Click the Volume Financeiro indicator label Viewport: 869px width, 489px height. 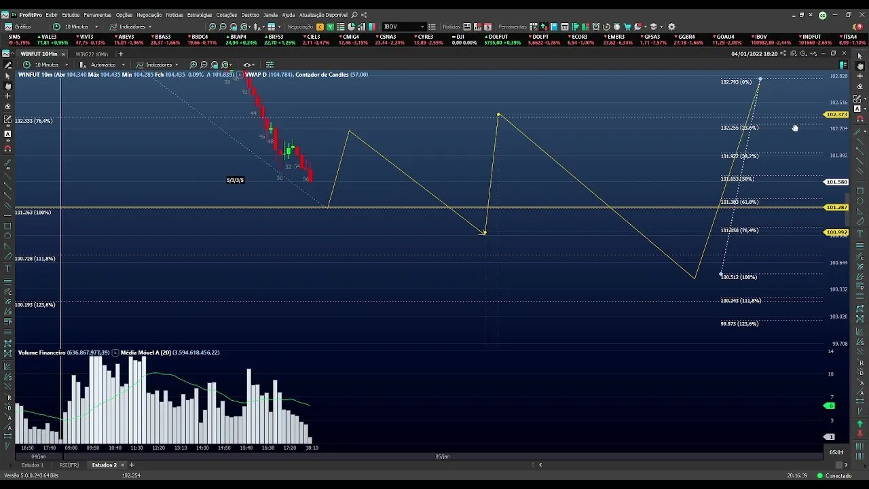41,352
